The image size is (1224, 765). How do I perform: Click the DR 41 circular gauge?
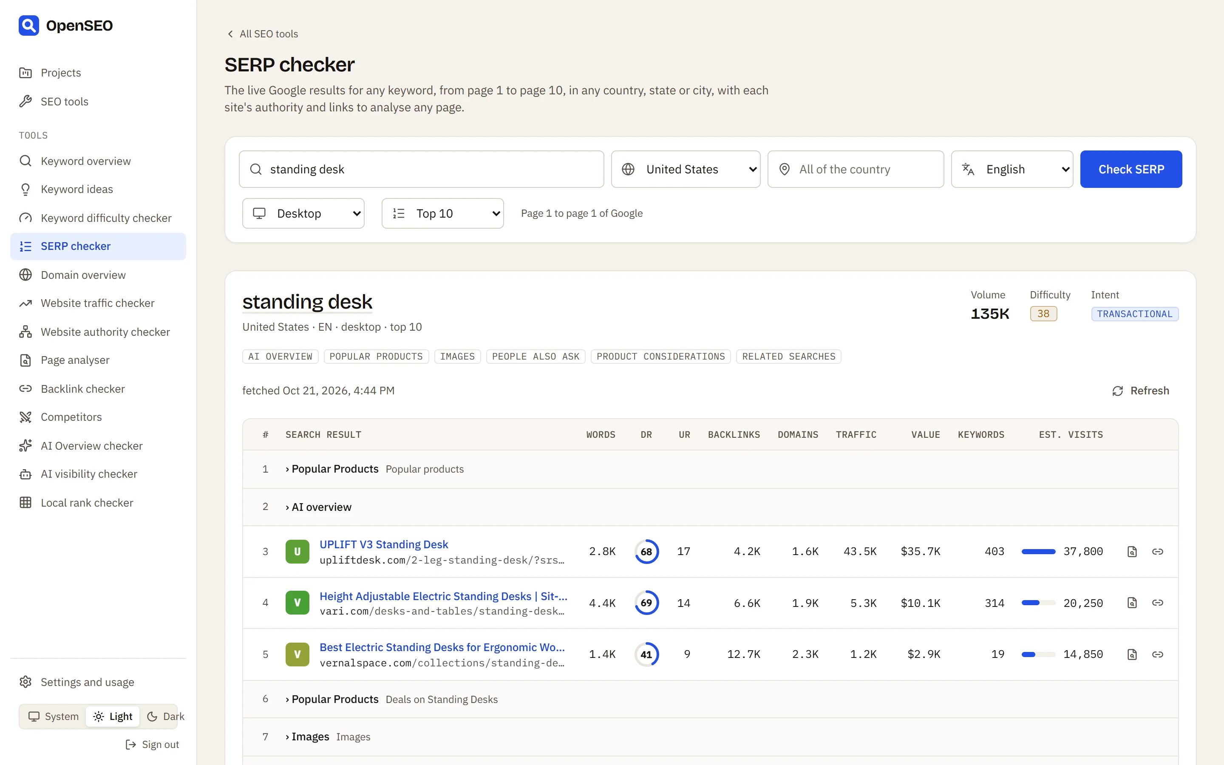[x=646, y=654]
